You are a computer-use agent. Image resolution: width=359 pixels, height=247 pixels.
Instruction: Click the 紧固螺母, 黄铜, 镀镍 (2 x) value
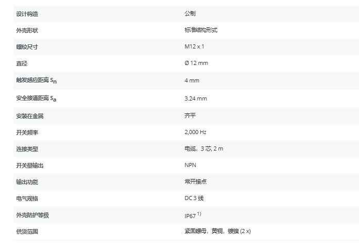217,232
